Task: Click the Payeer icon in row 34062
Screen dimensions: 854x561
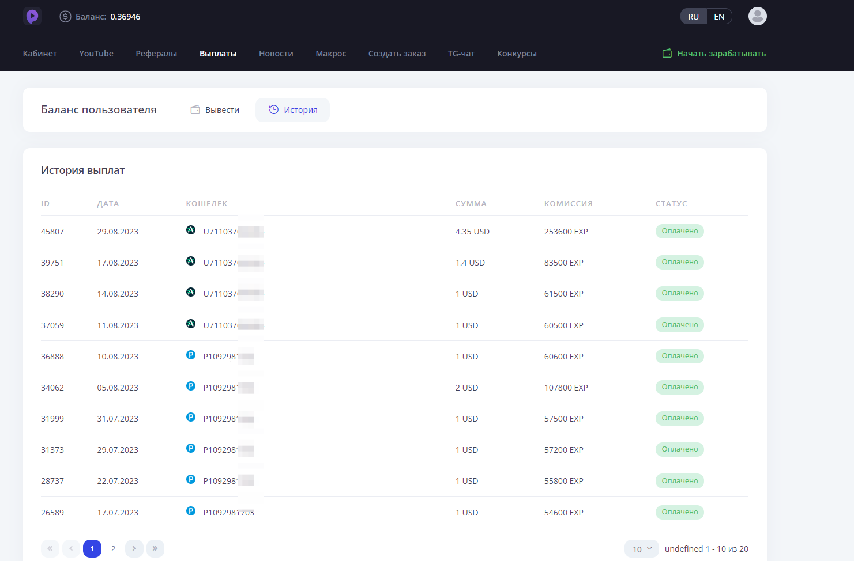Action: (x=191, y=386)
